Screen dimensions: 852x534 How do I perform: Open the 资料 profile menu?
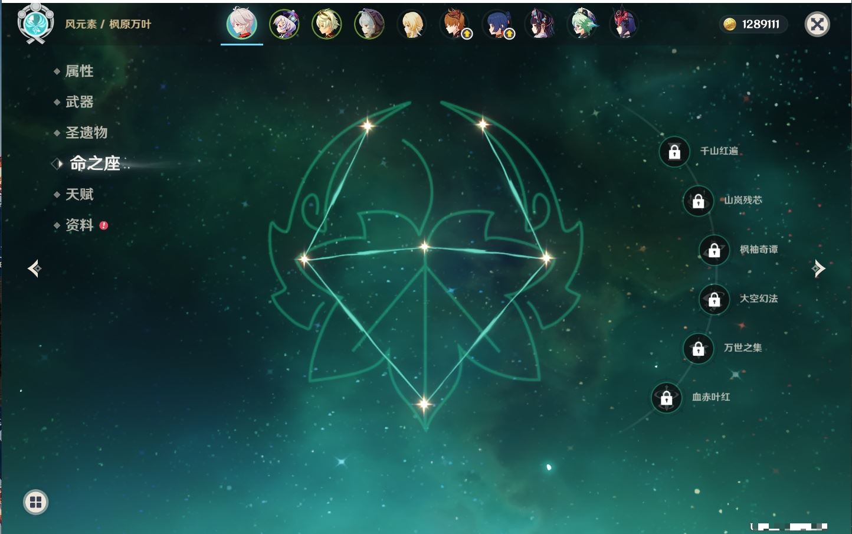[79, 225]
